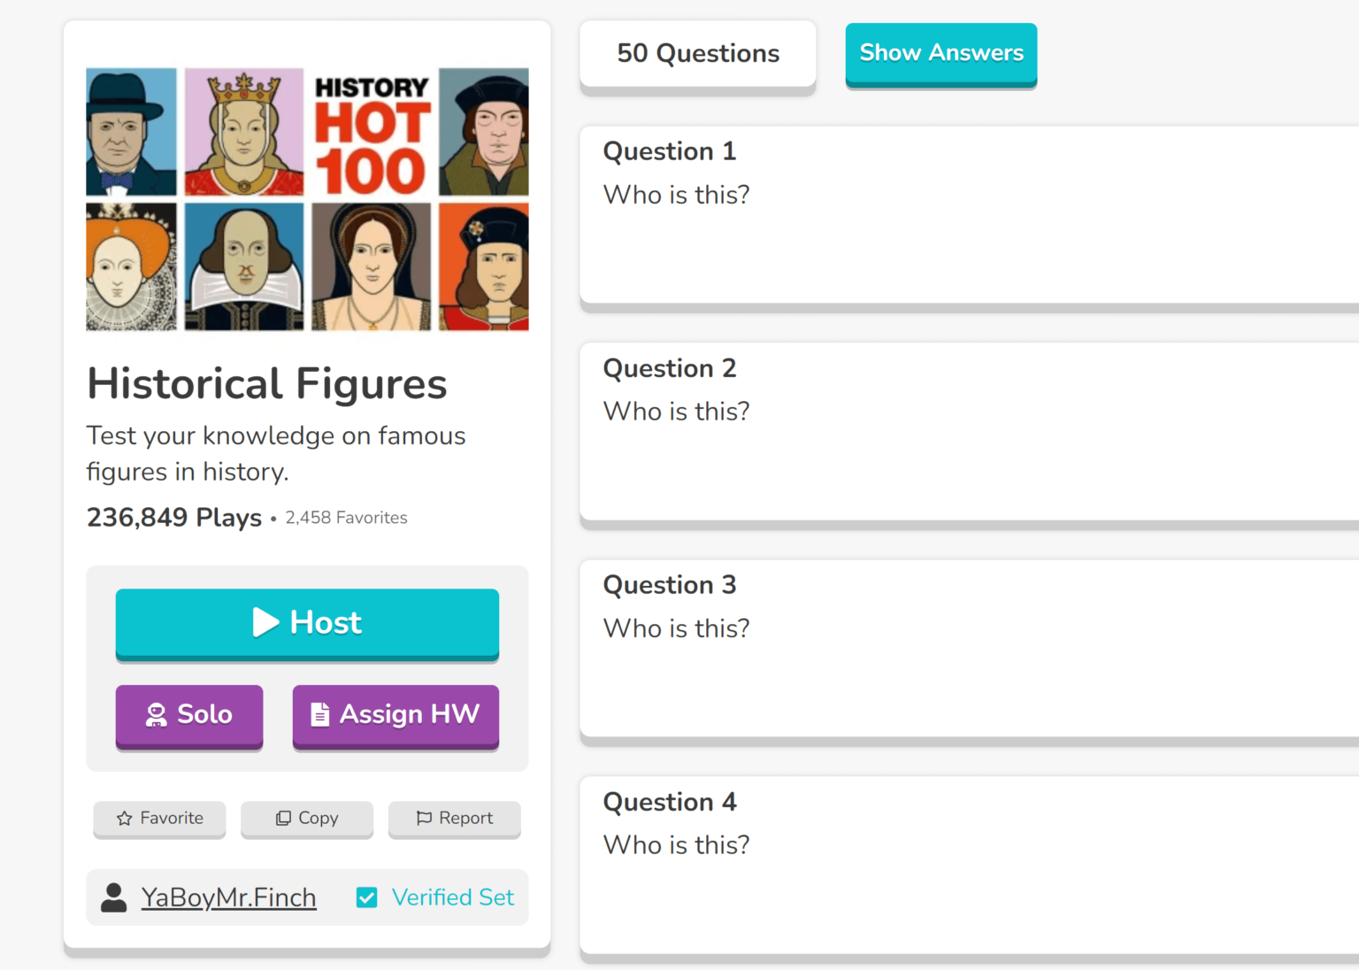Click the user avatar icon beside YaBoyMr.Finch
This screenshot has width=1359, height=970.
point(114,897)
